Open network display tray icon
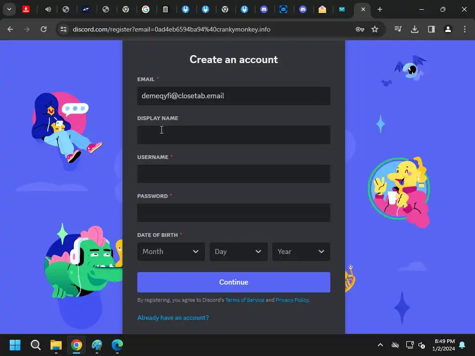 [410, 345]
